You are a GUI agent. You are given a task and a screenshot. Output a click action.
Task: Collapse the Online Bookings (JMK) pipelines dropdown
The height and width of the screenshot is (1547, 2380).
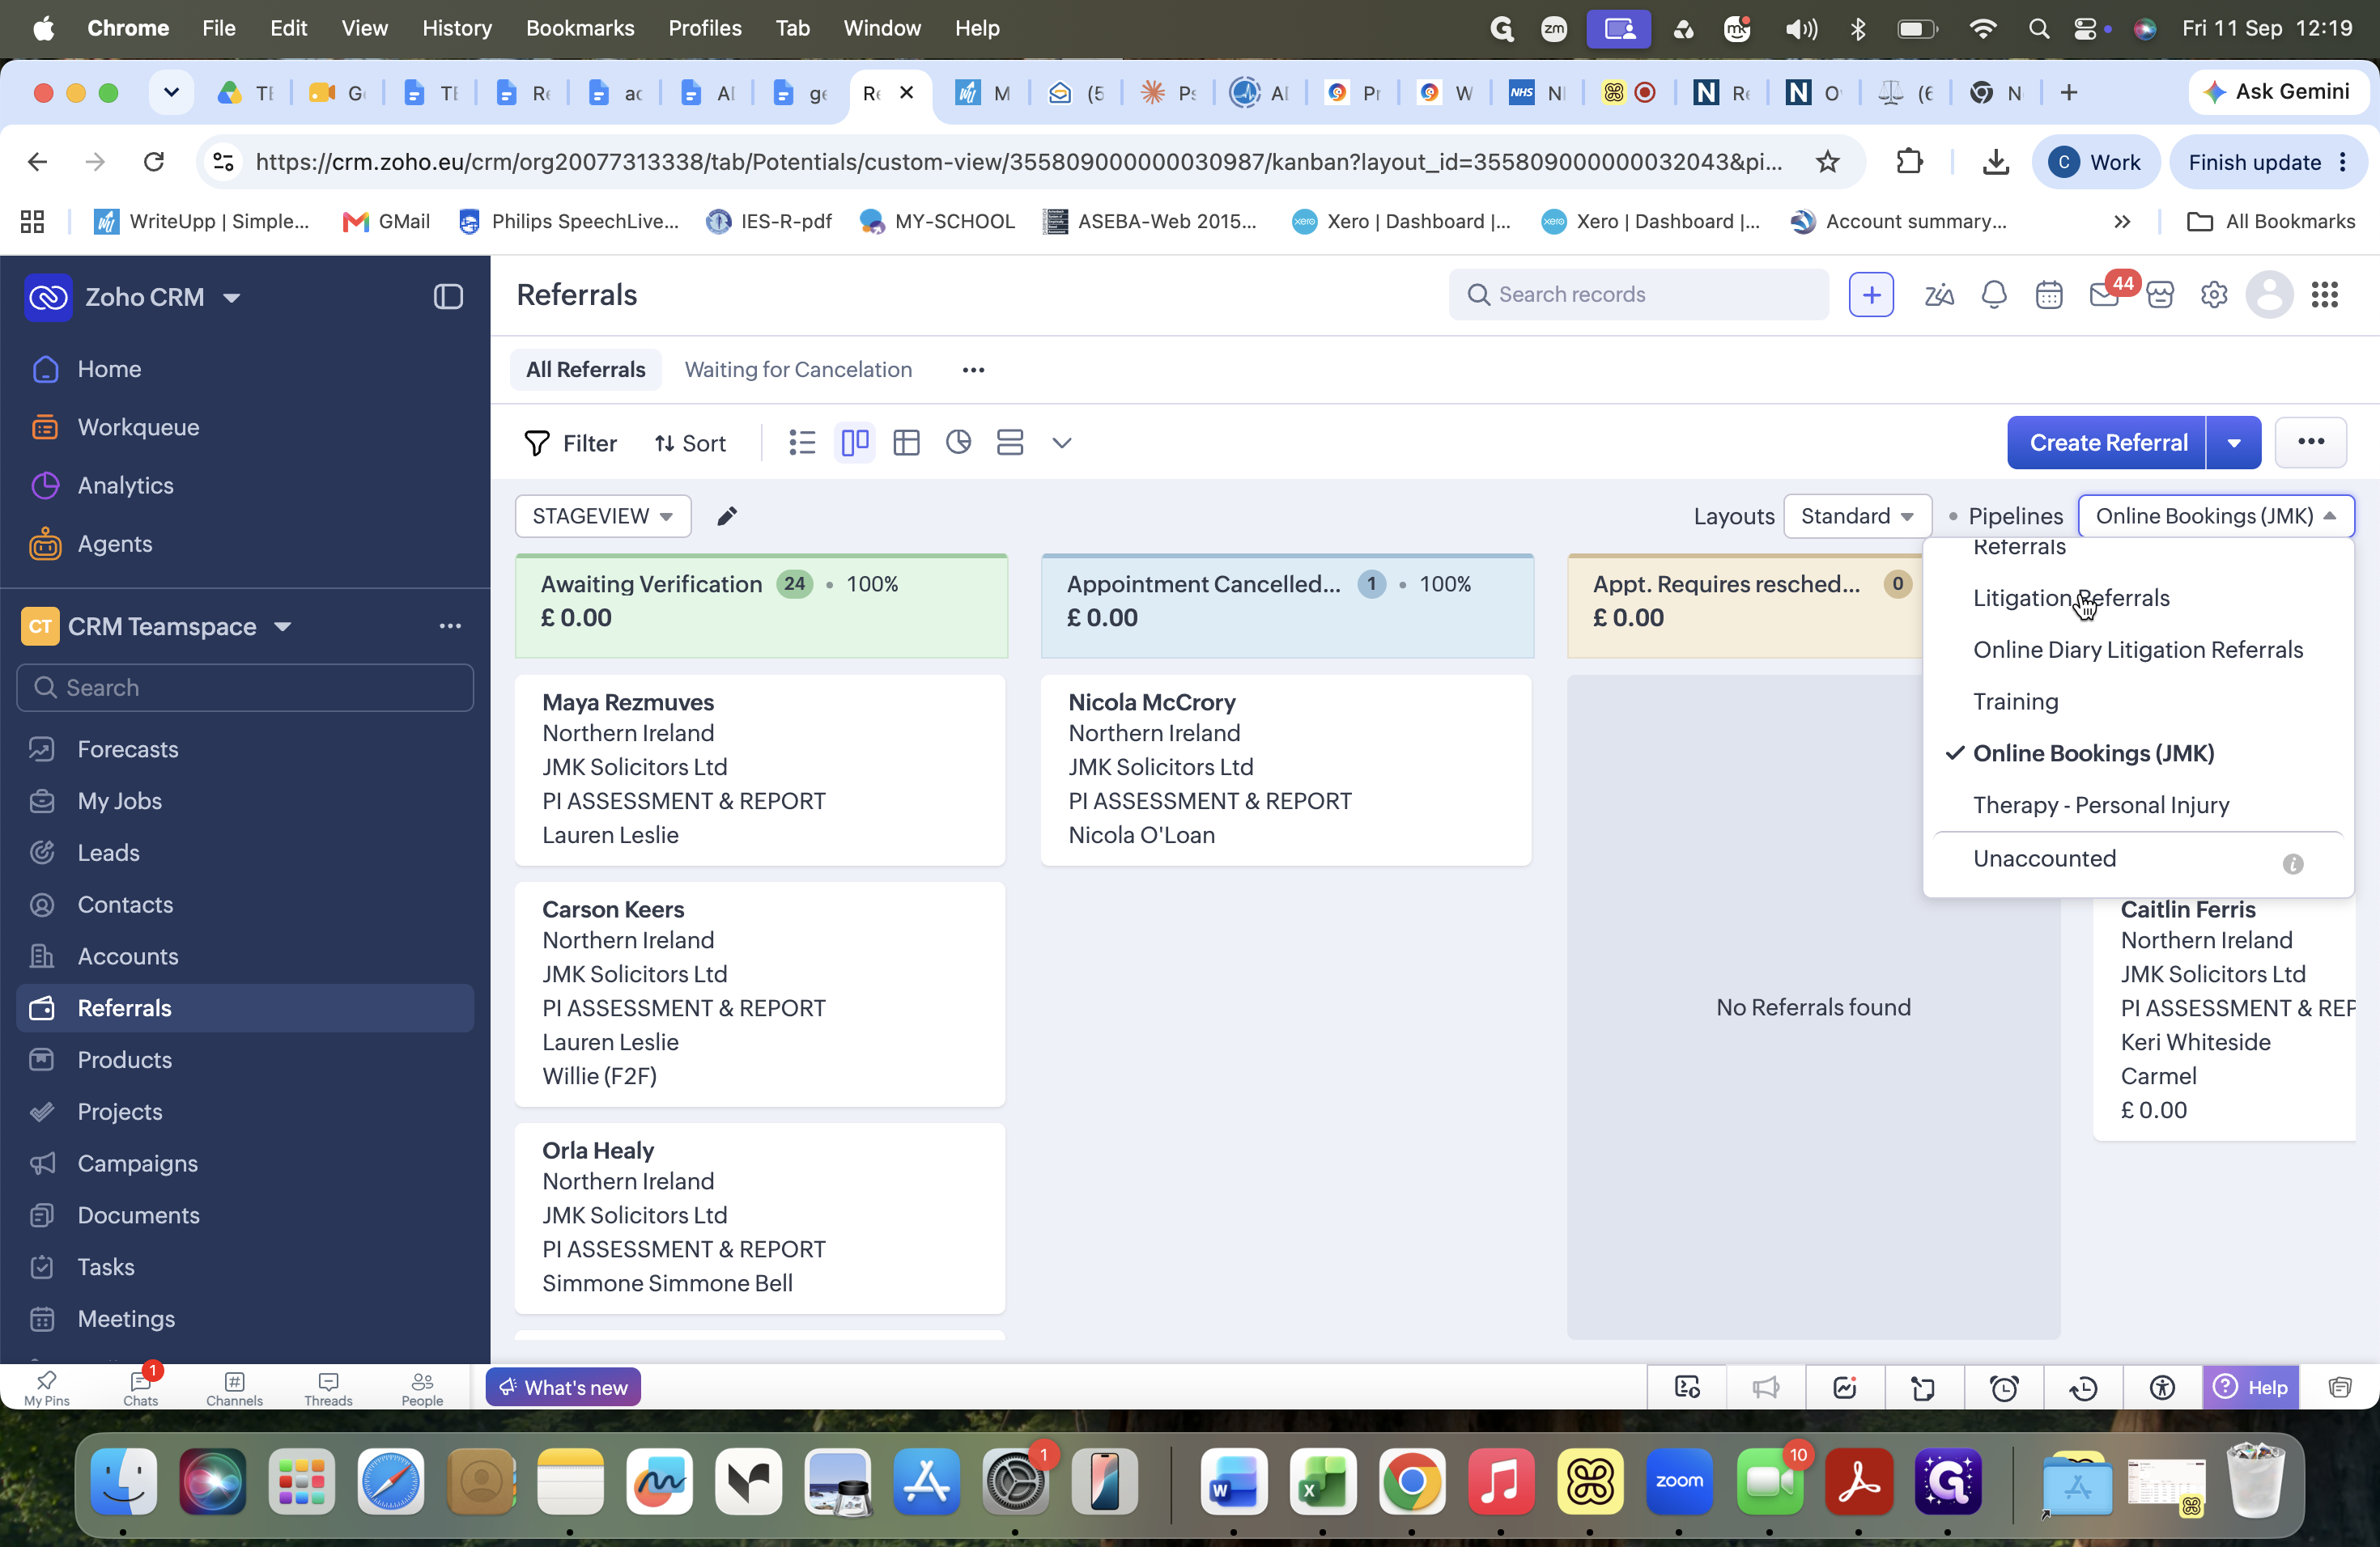coord(2215,515)
